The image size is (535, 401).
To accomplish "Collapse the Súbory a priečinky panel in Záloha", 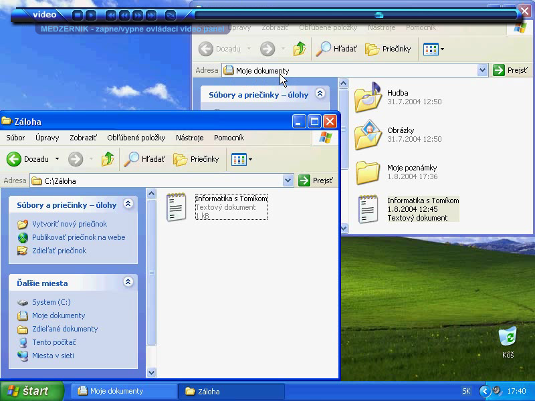I will tap(128, 204).
